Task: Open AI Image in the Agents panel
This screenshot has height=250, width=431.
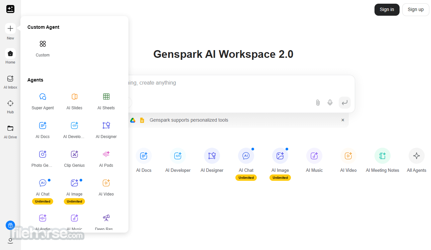Action: tap(75, 183)
